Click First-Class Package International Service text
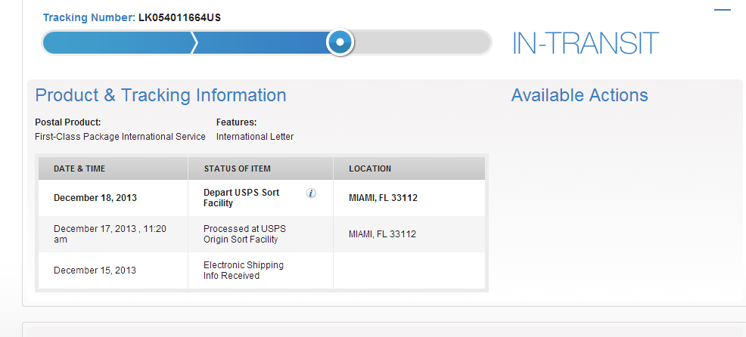 tap(120, 137)
